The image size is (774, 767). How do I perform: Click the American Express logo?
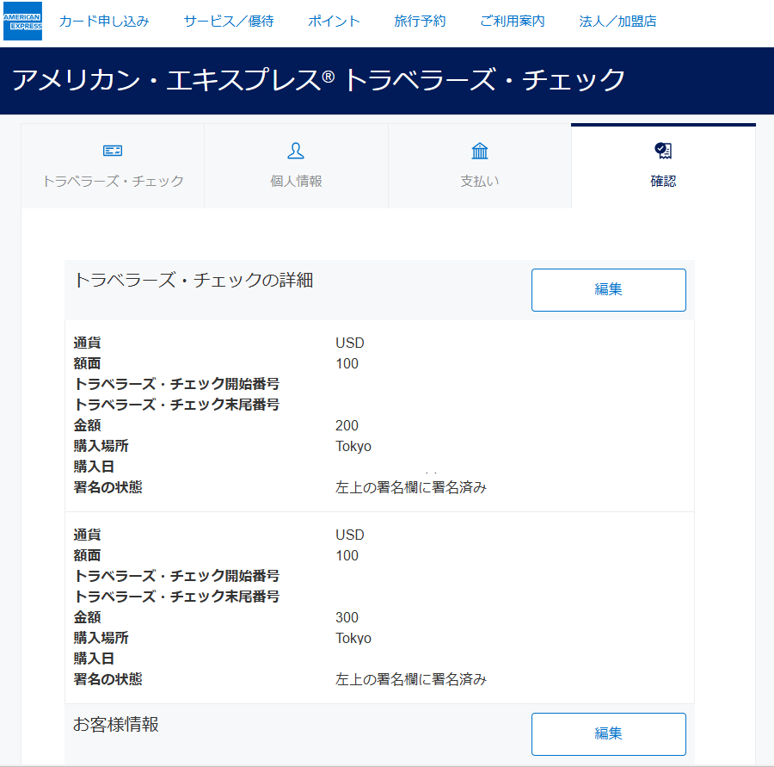(x=22, y=22)
